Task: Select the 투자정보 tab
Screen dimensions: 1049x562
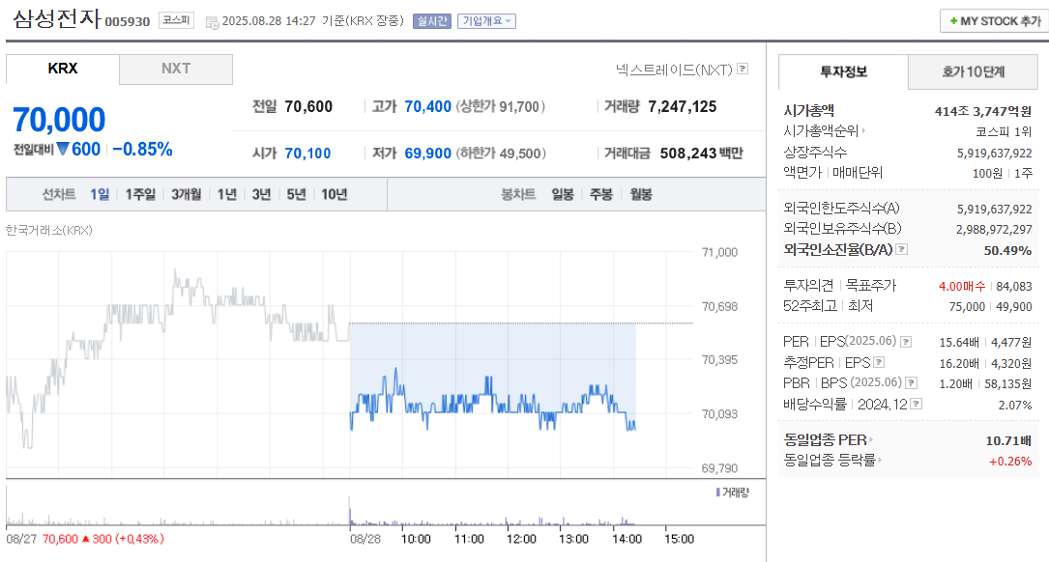Action: click(x=844, y=71)
